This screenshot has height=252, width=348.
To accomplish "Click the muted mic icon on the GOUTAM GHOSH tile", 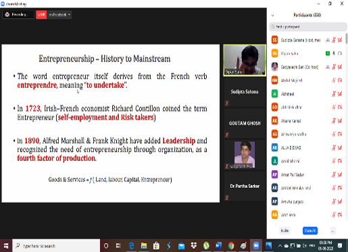I will 227,134.
